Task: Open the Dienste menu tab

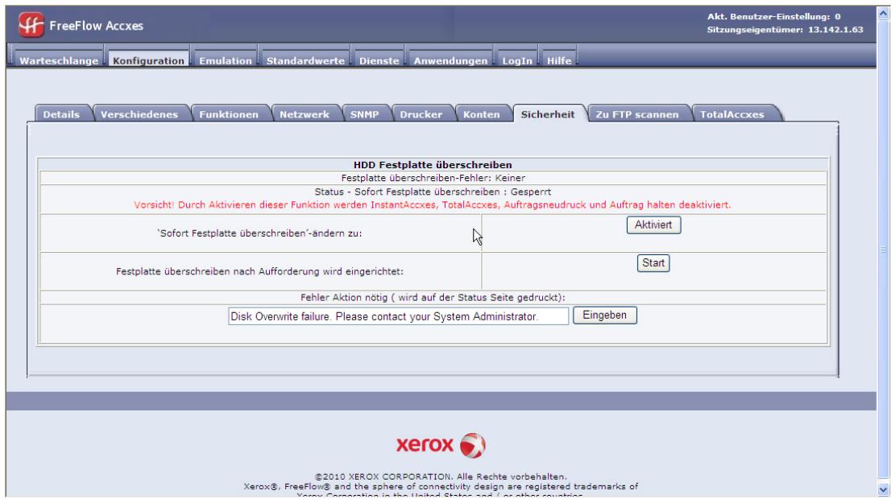Action: (379, 60)
